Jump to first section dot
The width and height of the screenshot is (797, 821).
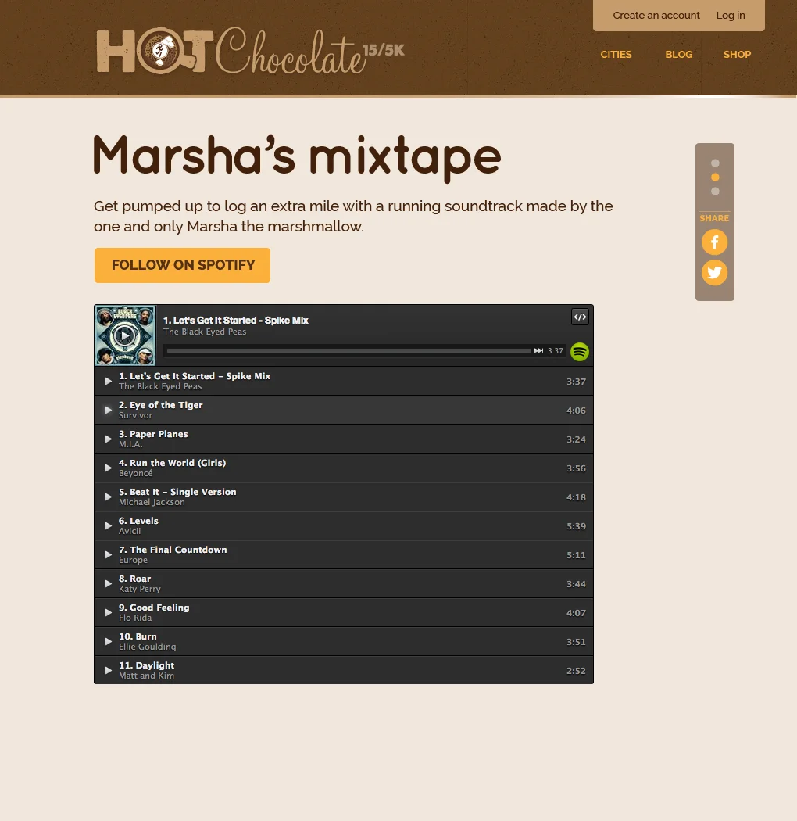click(x=715, y=163)
